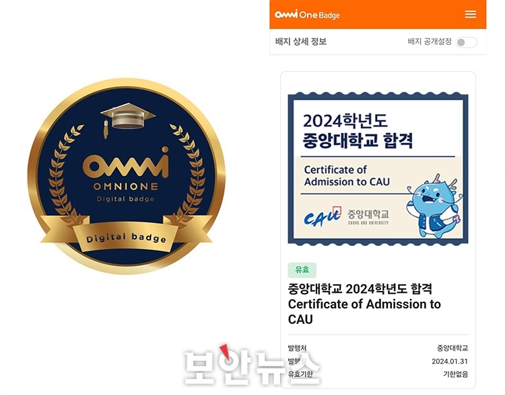This screenshot has height=395, width=505.
Task: Click the green 유효 status tag
Action: point(302,270)
